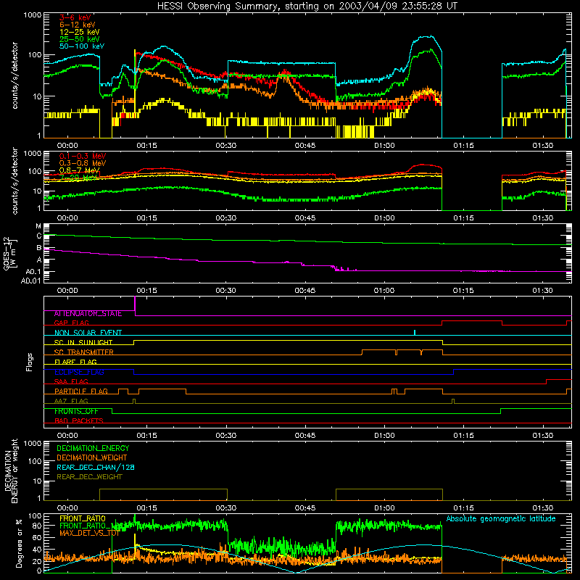Viewport: 580px width, 580px height.
Task: Click the DECIMATION_ENERGY legend label
Action: [x=93, y=448]
